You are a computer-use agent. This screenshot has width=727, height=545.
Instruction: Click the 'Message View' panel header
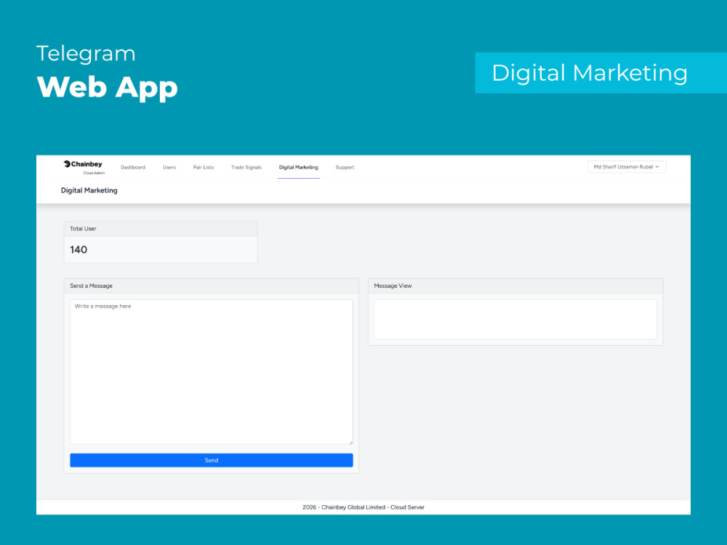pyautogui.click(x=515, y=286)
